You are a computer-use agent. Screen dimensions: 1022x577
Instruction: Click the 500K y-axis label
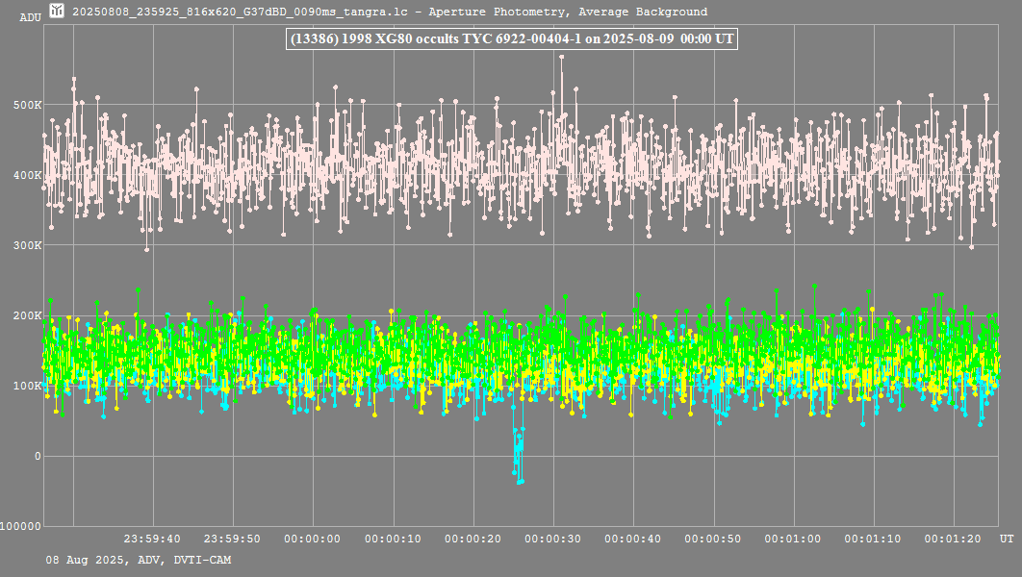(x=28, y=105)
